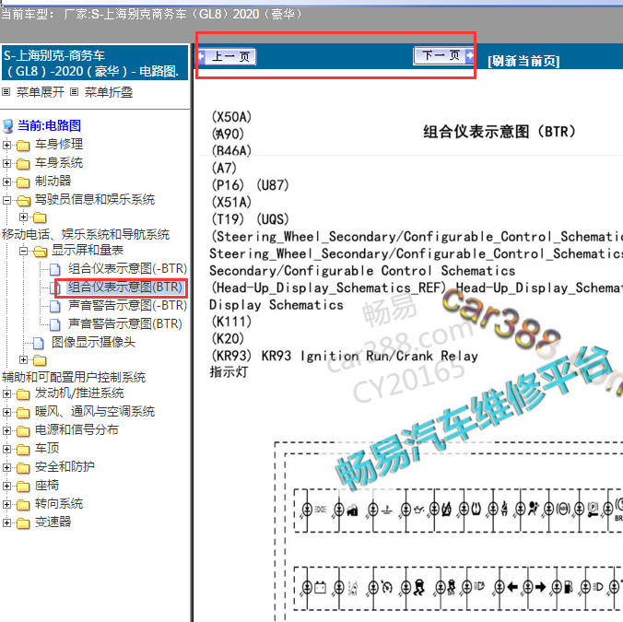This screenshot has width=623, height=622.
Task: Expand the 车身系统 tree node
Action: click(6, 163)
